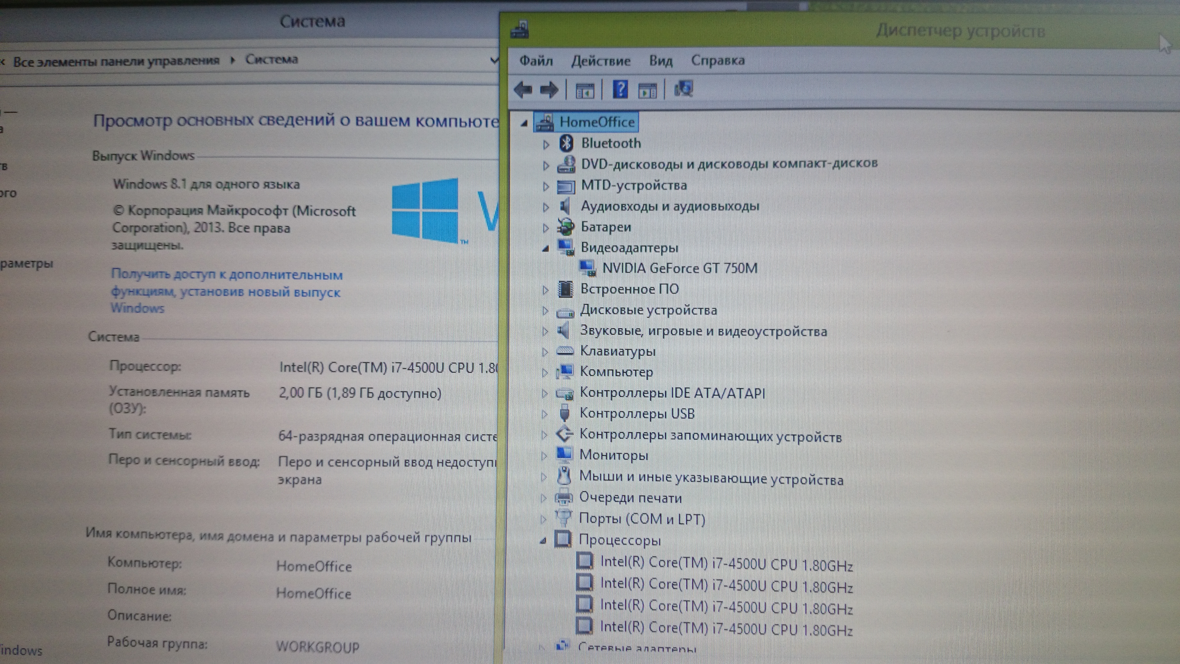Viewport: 1180px width, 664px height.
Task: Expand the MTD-устройства category arrow
Action: tap(545, 187)
